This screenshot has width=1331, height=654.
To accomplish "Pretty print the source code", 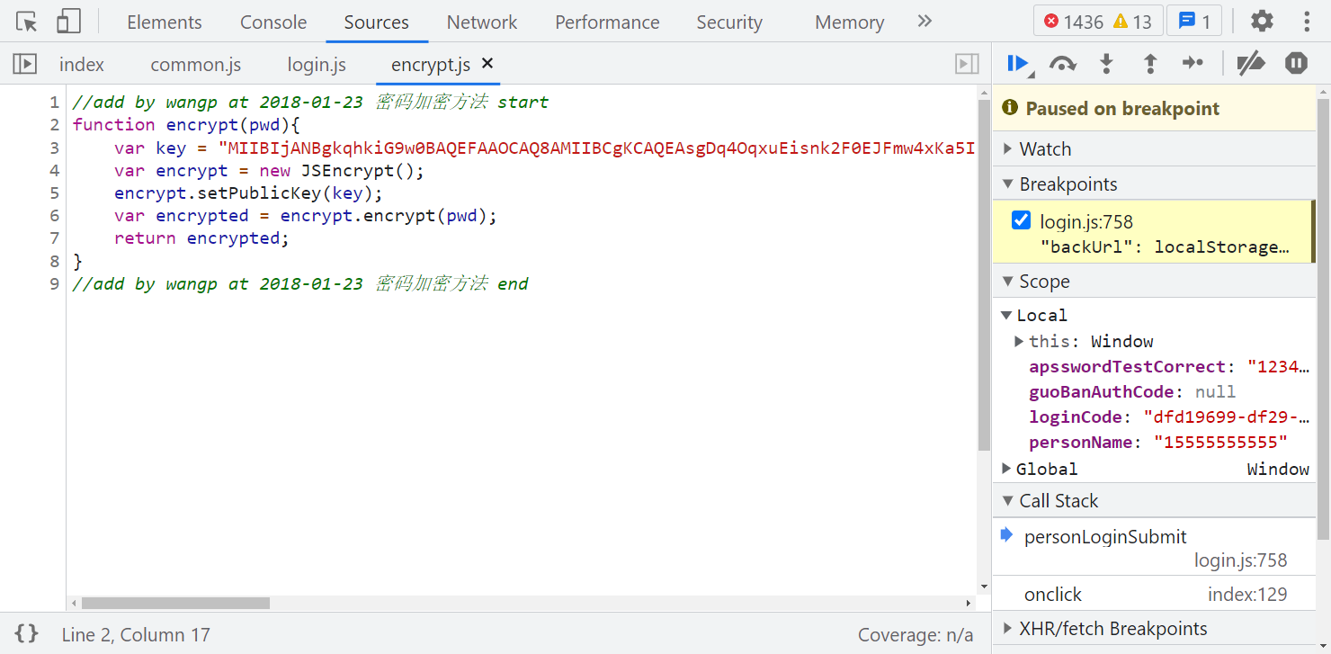I will (27, 634).
